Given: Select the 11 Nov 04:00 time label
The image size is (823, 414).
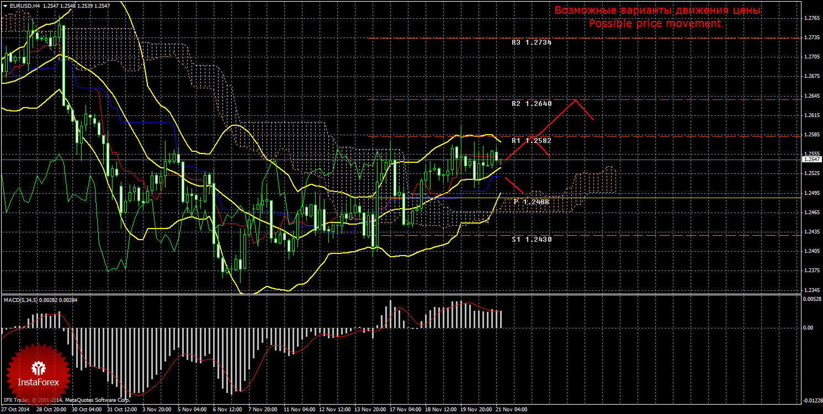Looking at the screenshot, I should [299, 410].
